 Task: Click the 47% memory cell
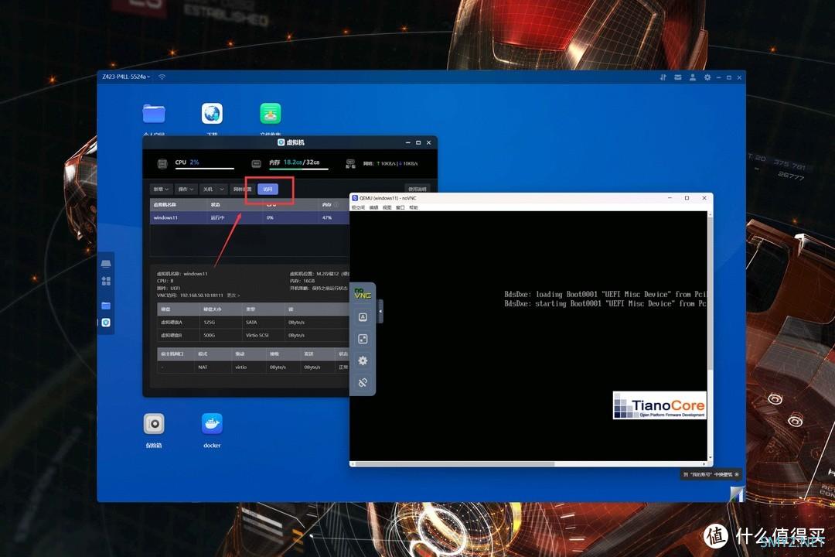[327, 217]
